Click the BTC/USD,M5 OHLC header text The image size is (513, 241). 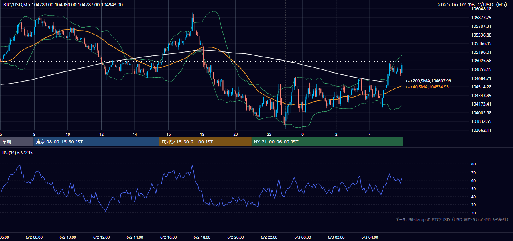point(63,5)
